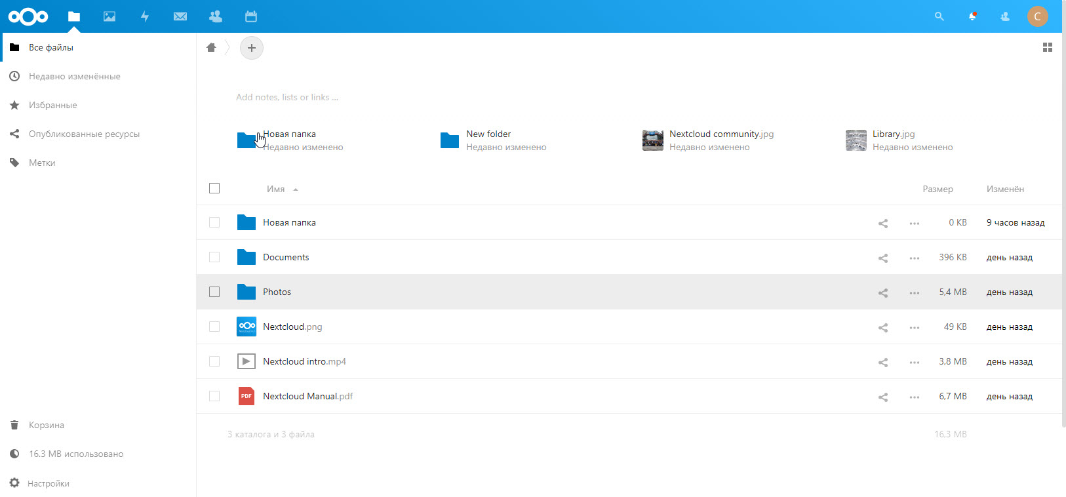Select the Новая папка row checkbox
Viewport: 1066px width, 497px height.
pyautogui.click(x=214, y=222)
